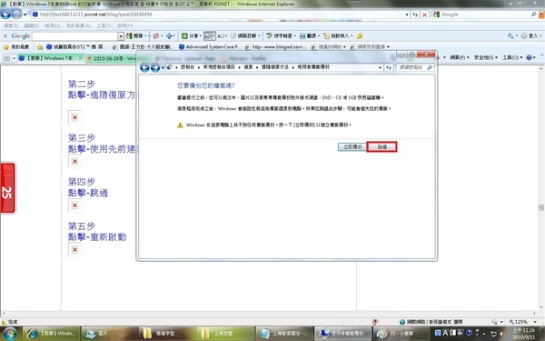Open the 編輯(E) menu
Image resolution: width=545 pixels, height=341 pixels.
(x=31, y=25)
